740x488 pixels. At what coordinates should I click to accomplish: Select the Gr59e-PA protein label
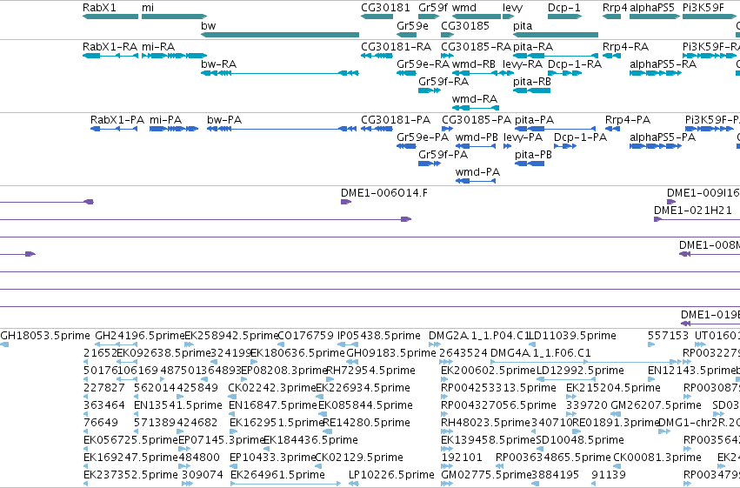pyautogui.click(x=423, y=137)
